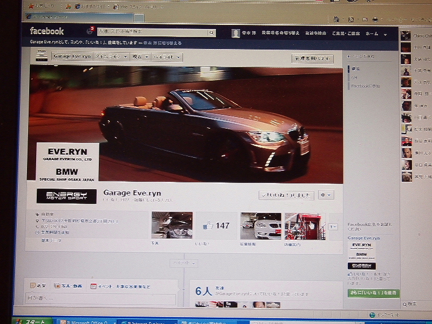
Task: Click the printer toolbar icon
Action: pyautogui.click(x=375, y=19)
